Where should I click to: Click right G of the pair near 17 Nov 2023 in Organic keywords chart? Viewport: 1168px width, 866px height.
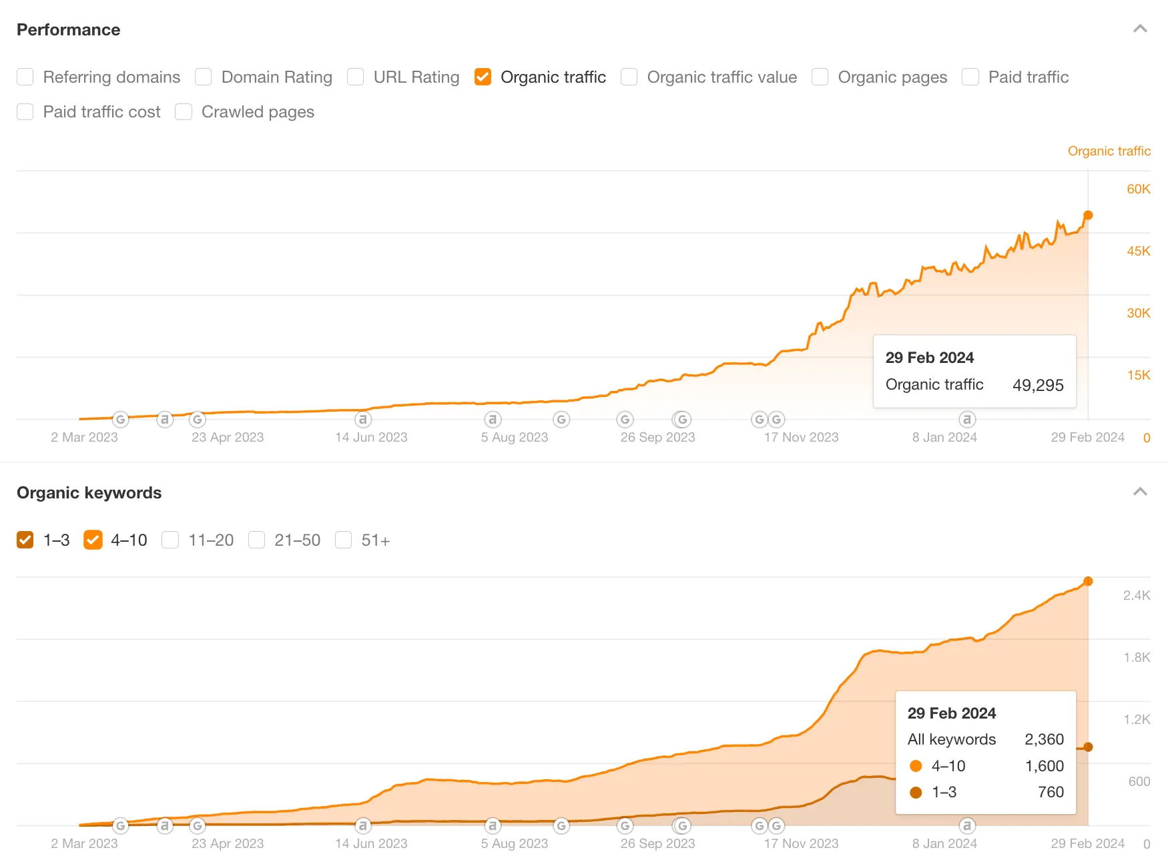(x=776, y=826)
